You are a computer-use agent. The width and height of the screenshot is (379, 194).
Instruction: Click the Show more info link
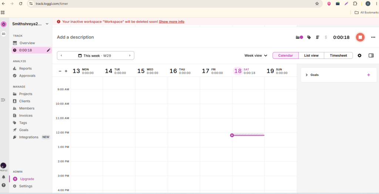(172, 21)
